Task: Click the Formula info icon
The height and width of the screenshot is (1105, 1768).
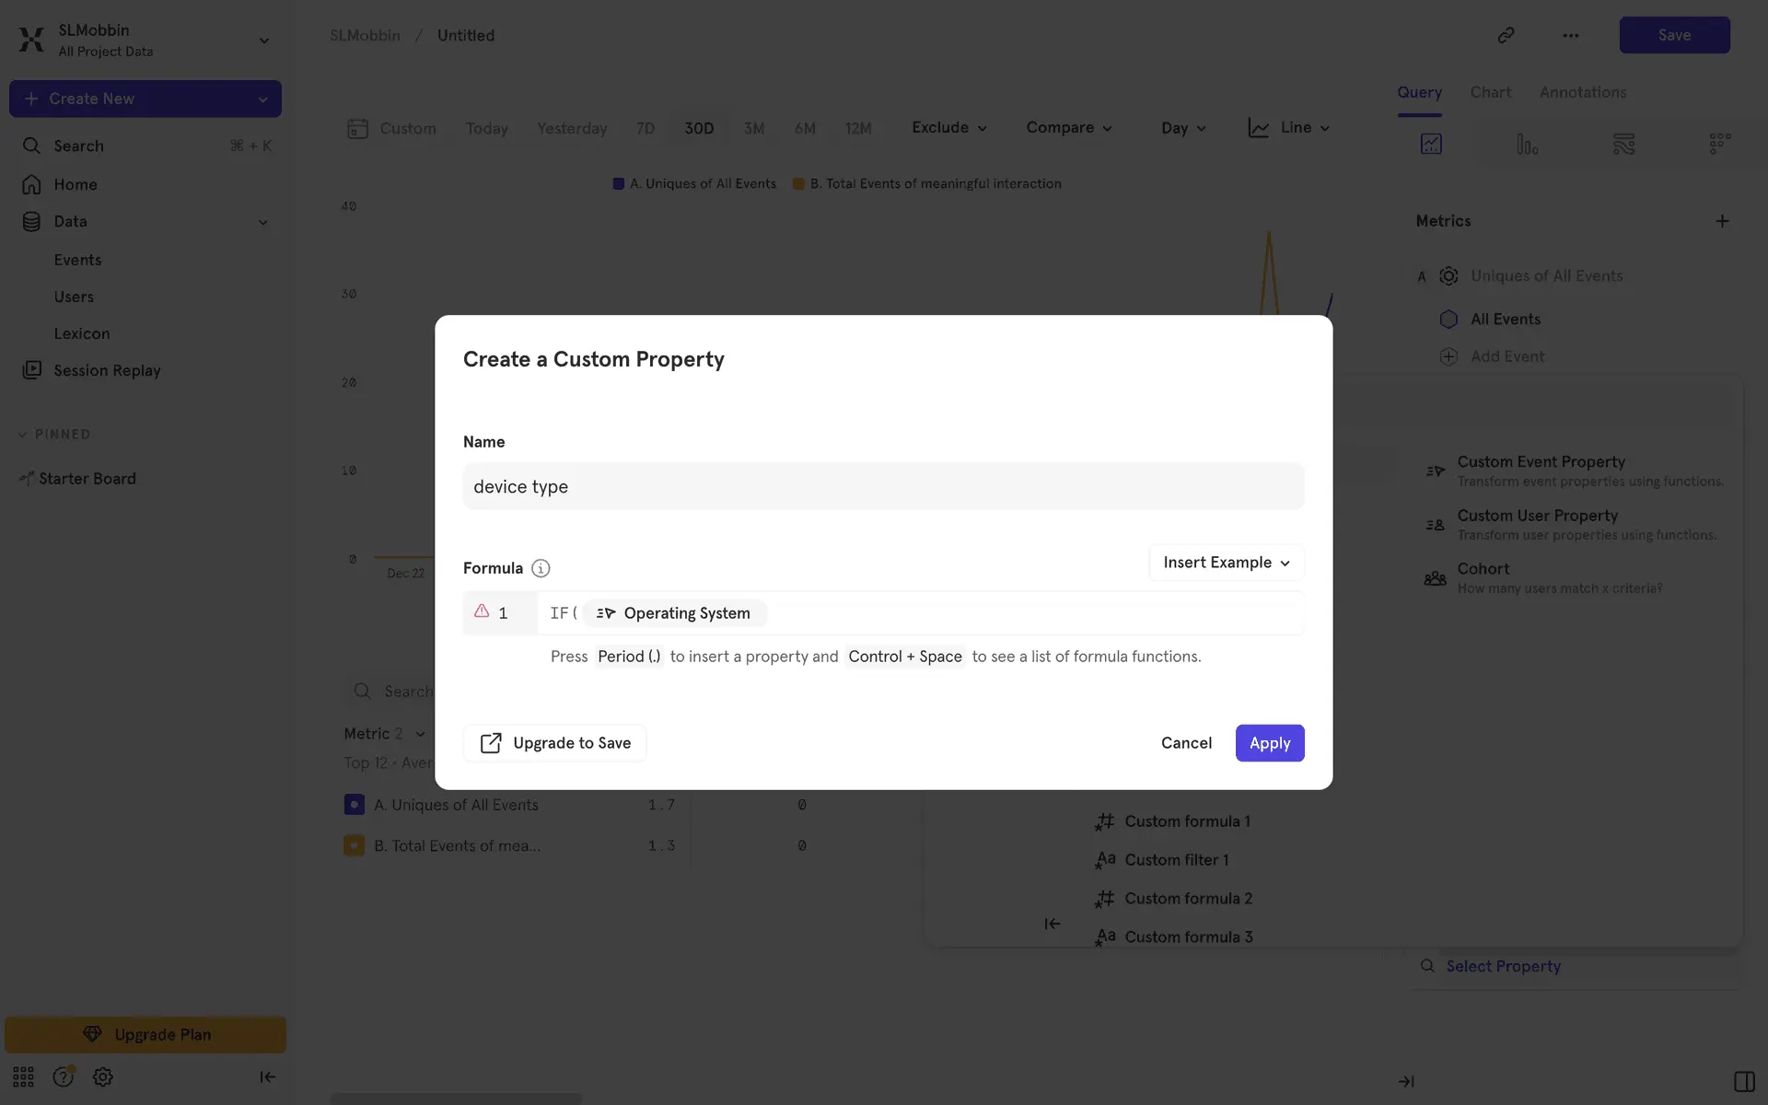Action: 541,568
